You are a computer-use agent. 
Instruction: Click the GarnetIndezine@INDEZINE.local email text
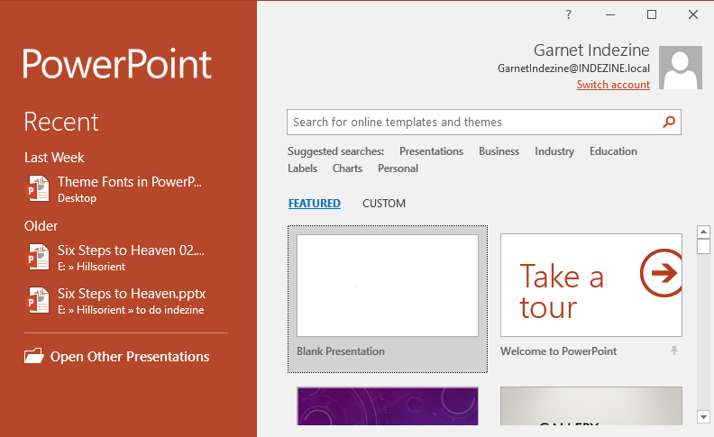click(573, 68)
